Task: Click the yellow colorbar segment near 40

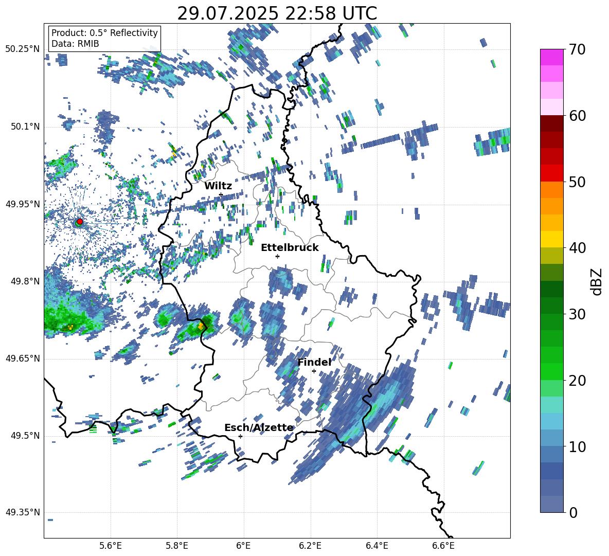Action: (552, 239)
